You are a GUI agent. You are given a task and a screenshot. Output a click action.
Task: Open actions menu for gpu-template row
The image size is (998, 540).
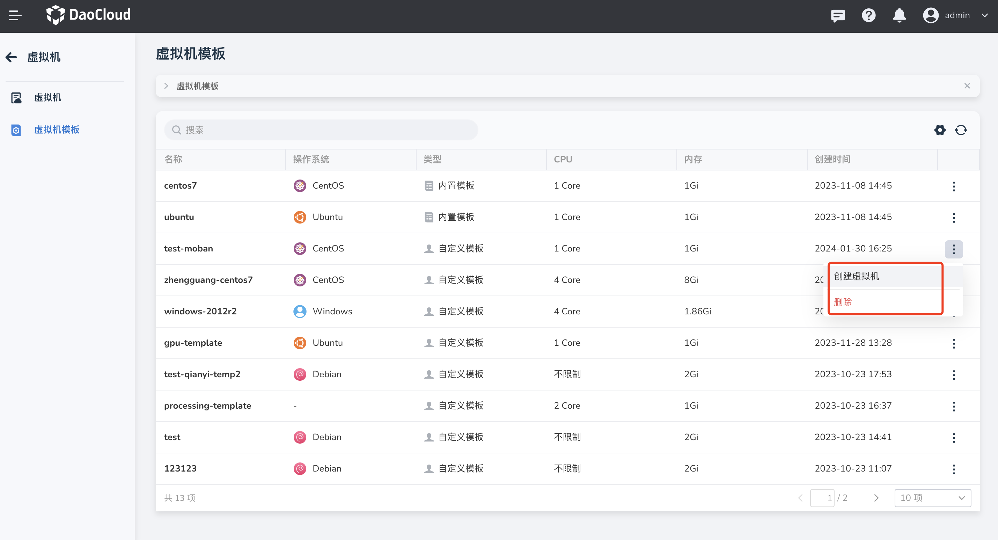coord(953,343)
